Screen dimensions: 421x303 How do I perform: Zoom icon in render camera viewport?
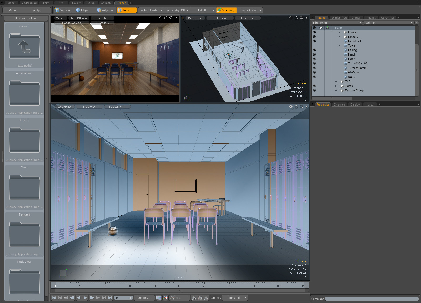pyautogui.click(x=171, y=18)
